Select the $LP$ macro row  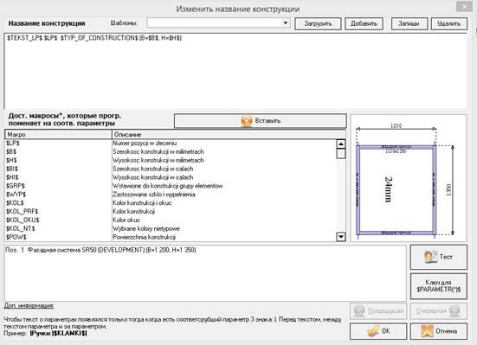(171, 143)
